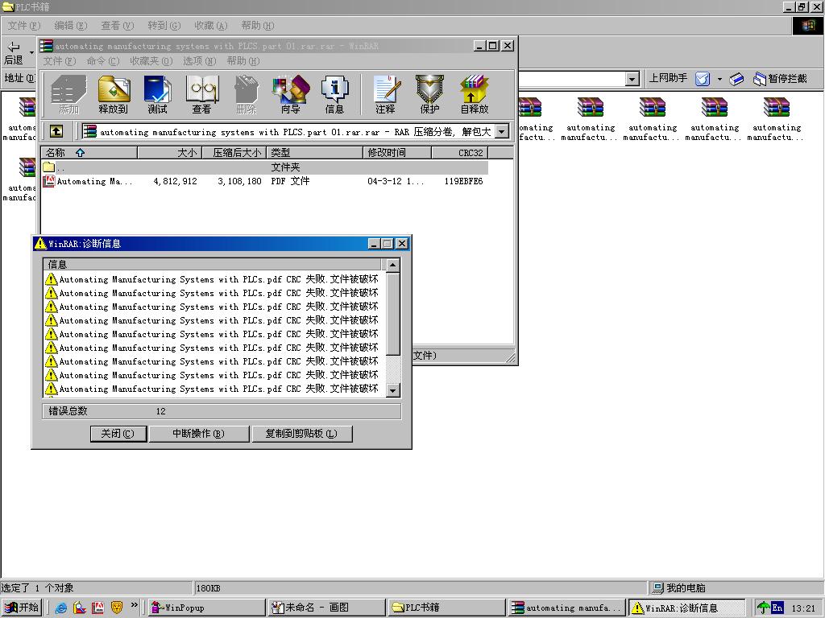Image resolution: width=825 pixels, height=618 pixels.
Task: Click the diagnostics list scrollbar thumb
Action: (392, 314)
